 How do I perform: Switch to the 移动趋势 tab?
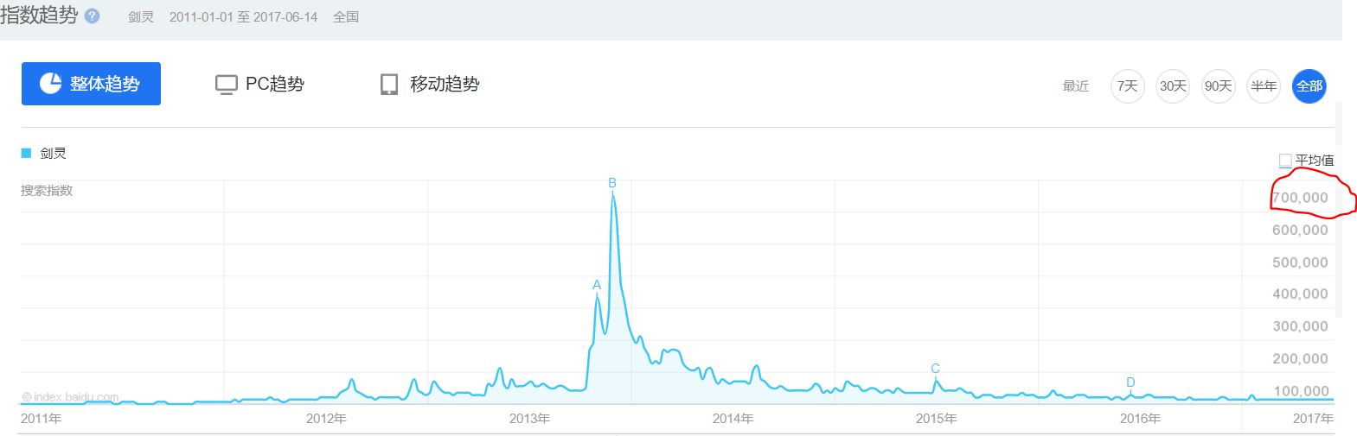[430, 85]
